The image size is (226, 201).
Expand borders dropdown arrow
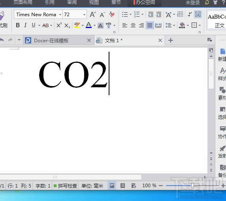pyautogui.click(x=200, y=26)
